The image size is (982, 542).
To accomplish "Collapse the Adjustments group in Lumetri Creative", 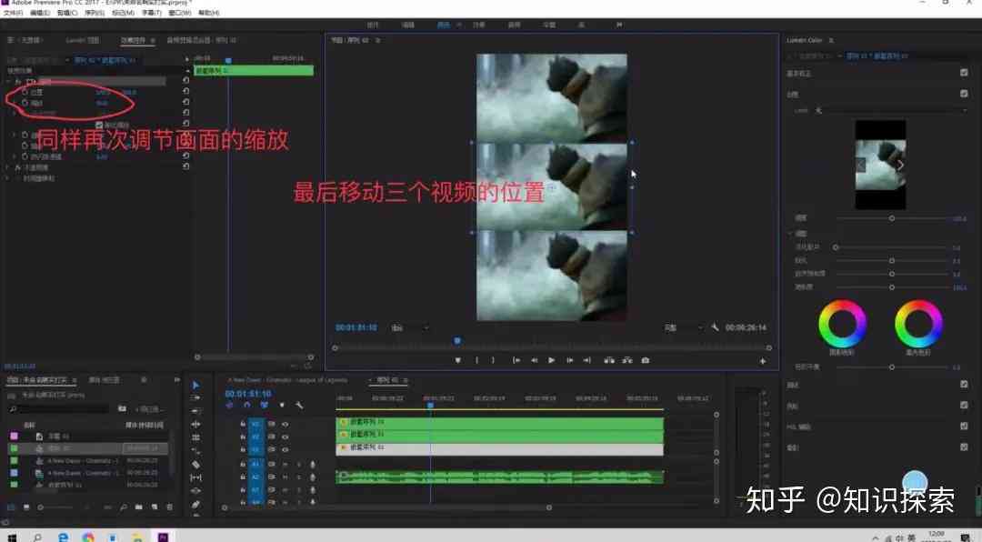I will click(790, 233).
